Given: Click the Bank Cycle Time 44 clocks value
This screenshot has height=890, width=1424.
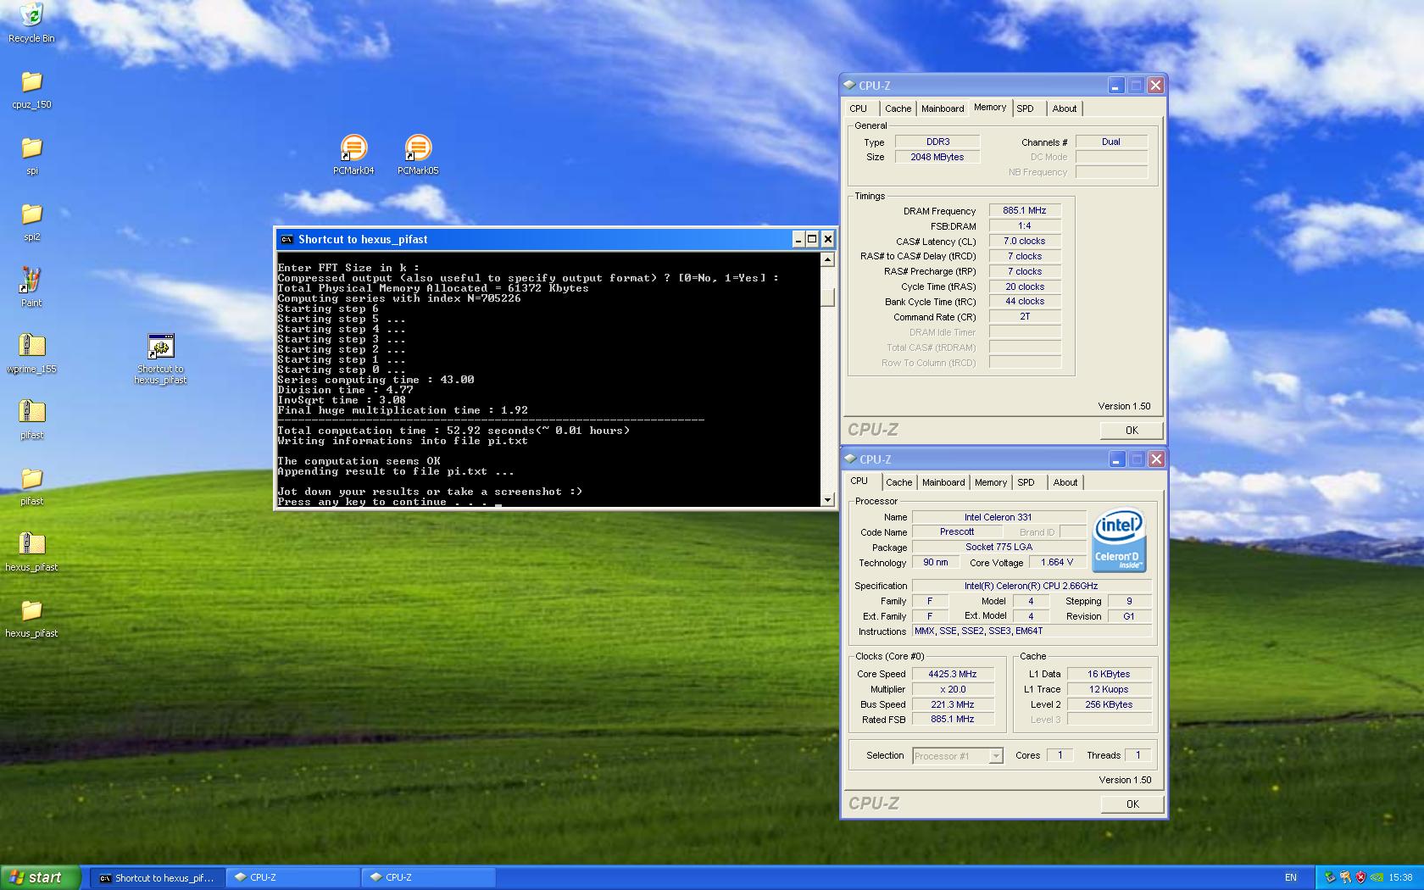Looking at the screenshot, I should (1025, 301).
